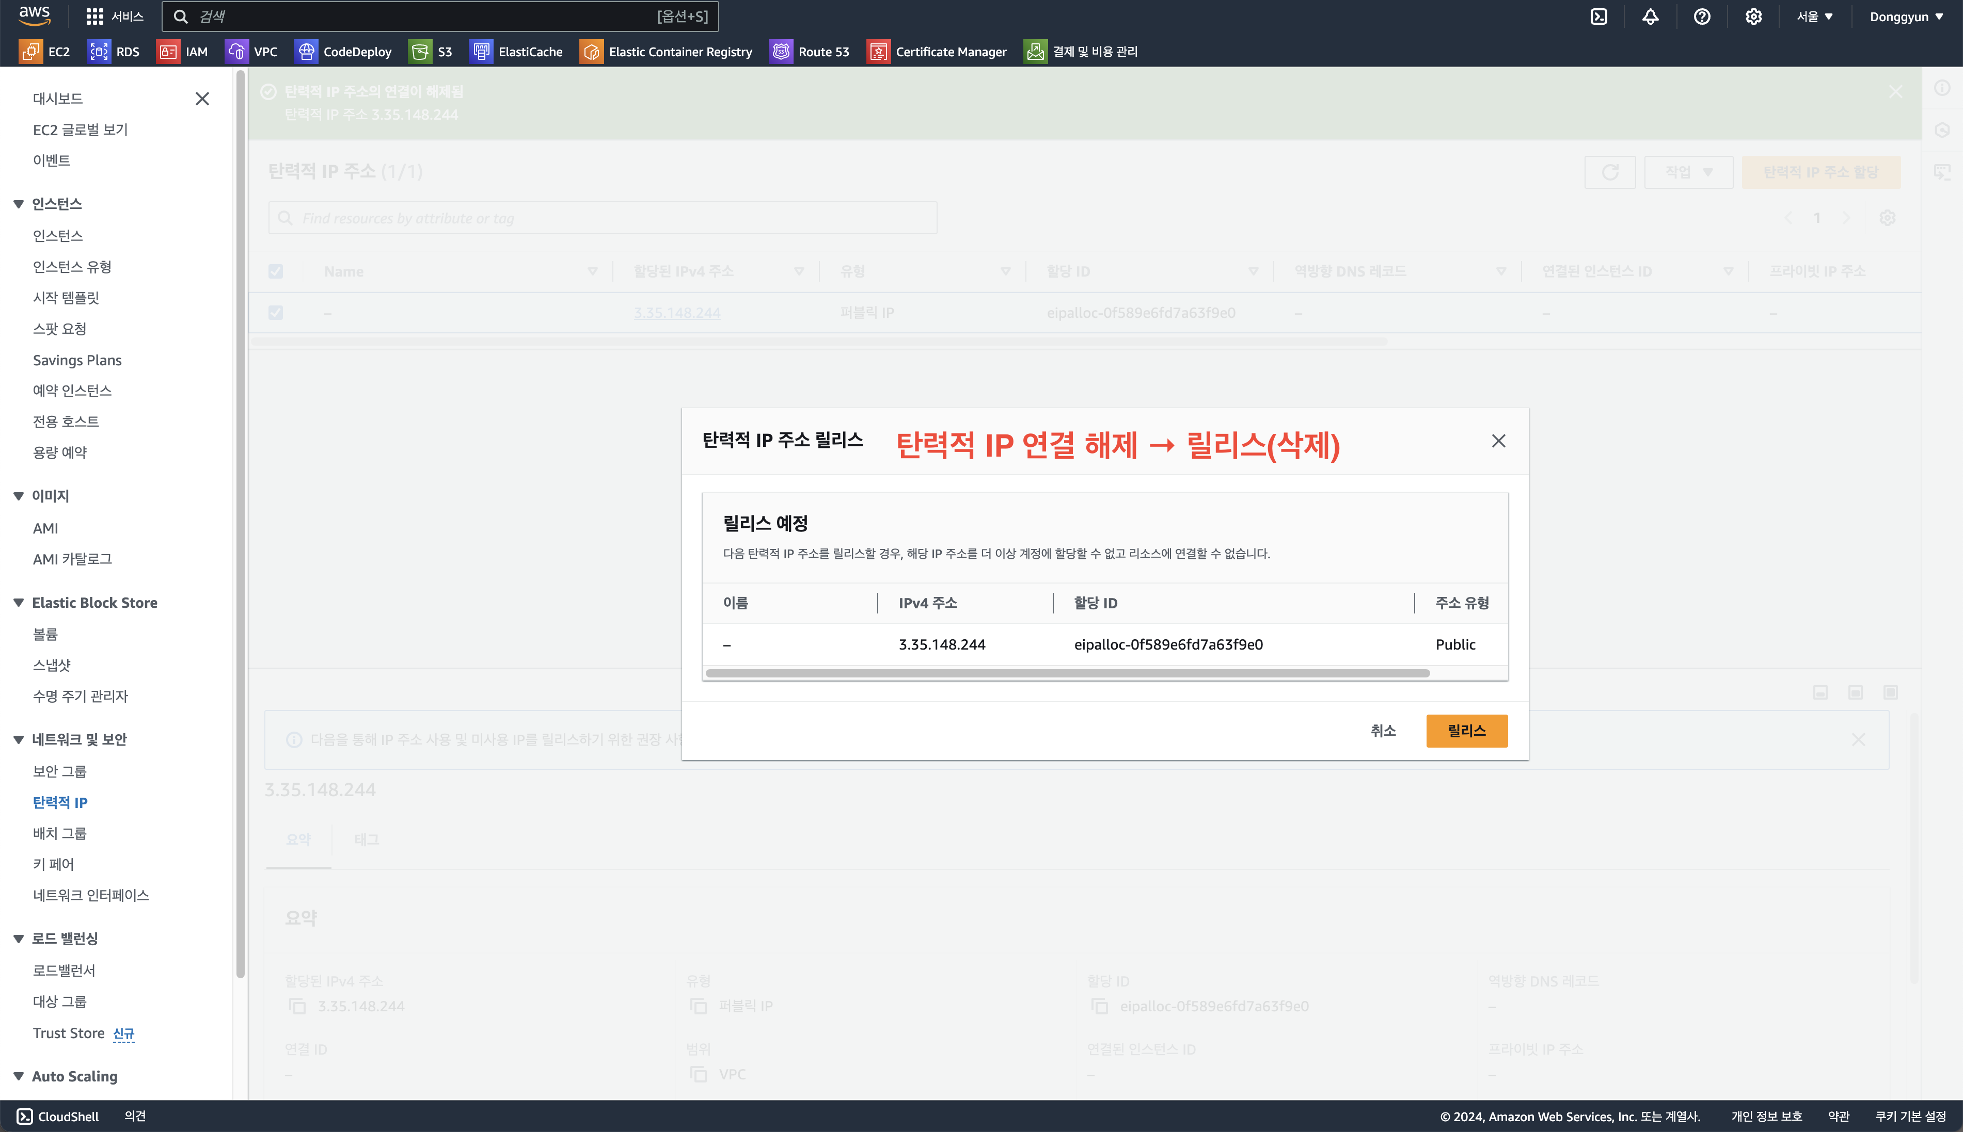1963x1132 pixels.
Task: Open the help question mark icon
Action: (1702, 17)
